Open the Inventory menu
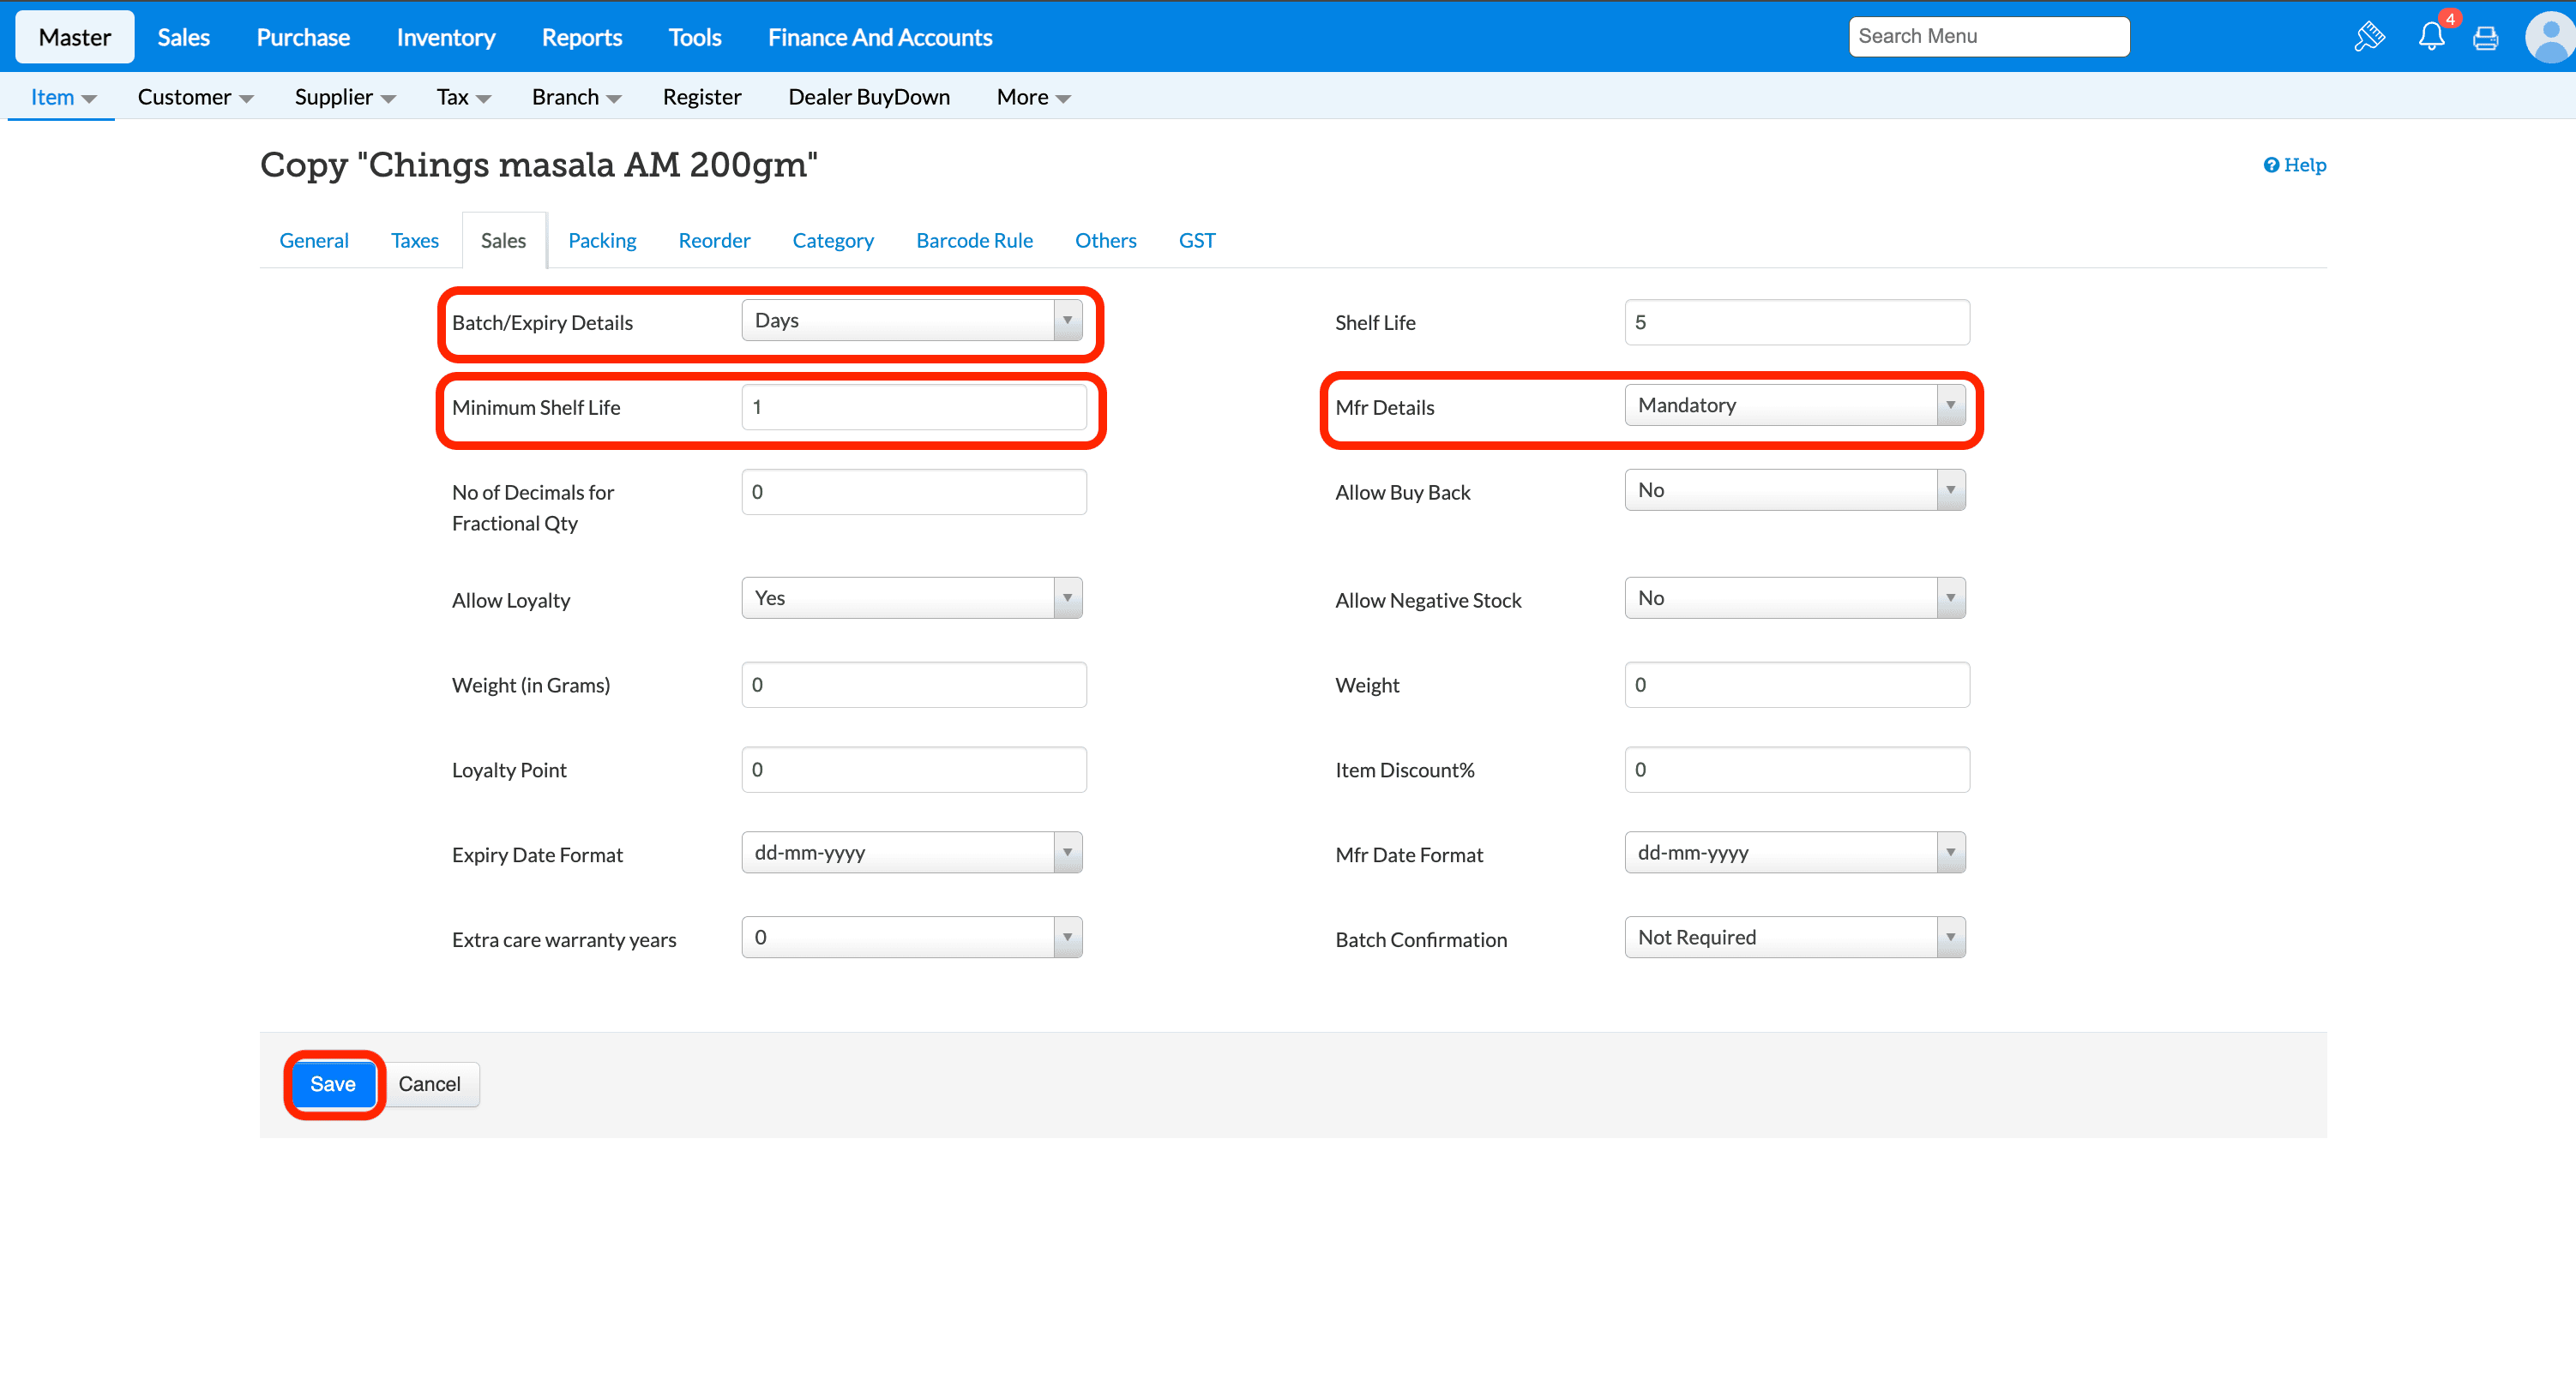 (x=445, y=37)
